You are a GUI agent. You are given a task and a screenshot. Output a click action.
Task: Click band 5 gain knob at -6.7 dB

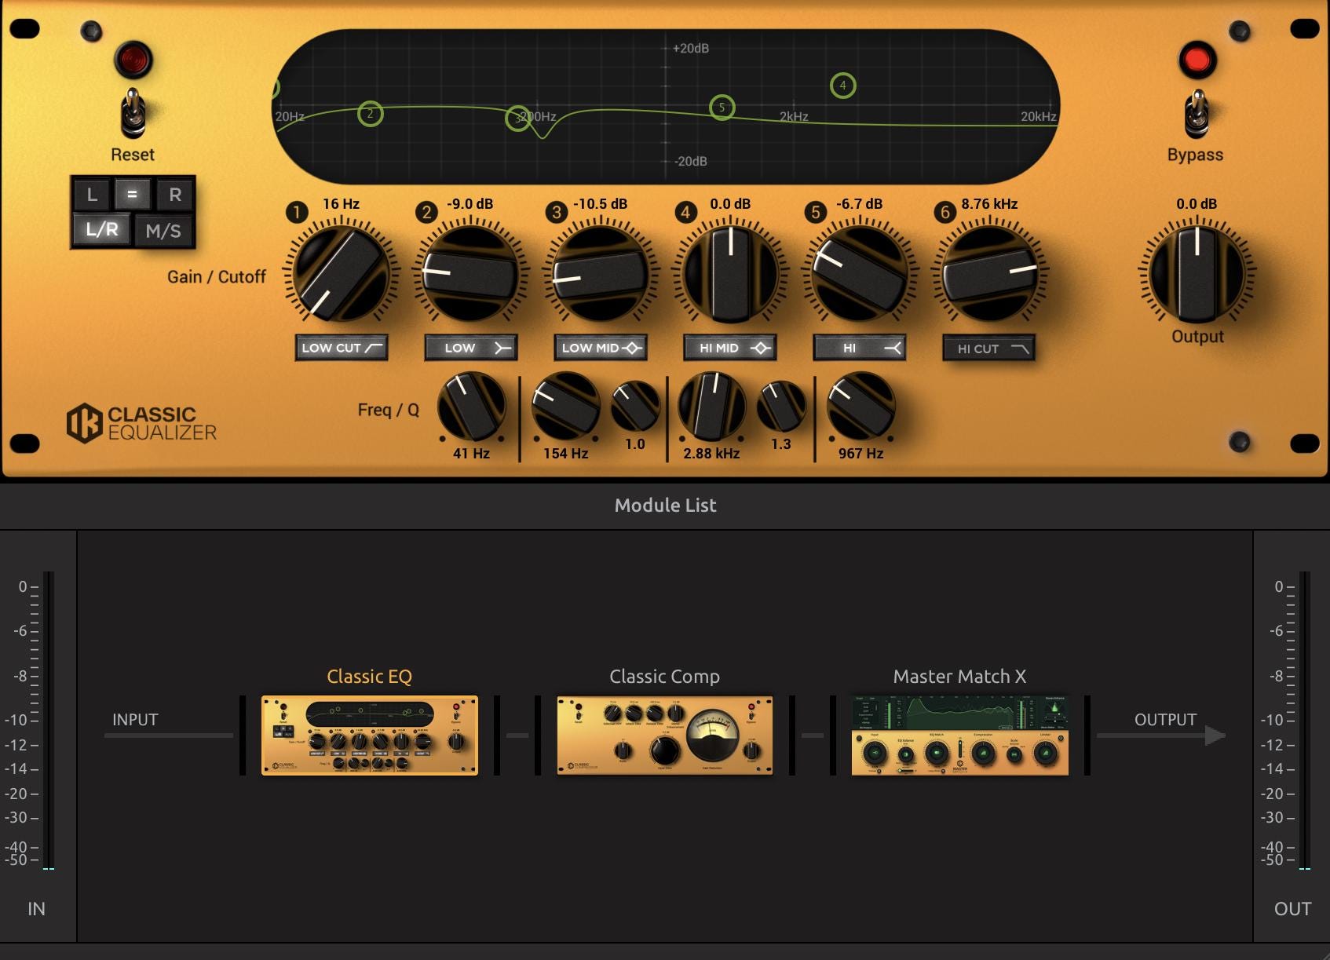pos(860,272)
